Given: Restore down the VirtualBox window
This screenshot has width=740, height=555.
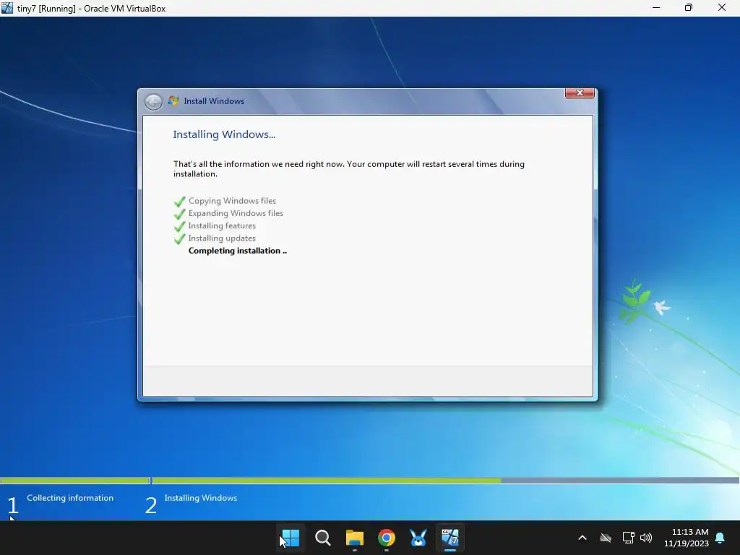Looking at the screenshot, I should pyautogui.click(x=689, y=8).
